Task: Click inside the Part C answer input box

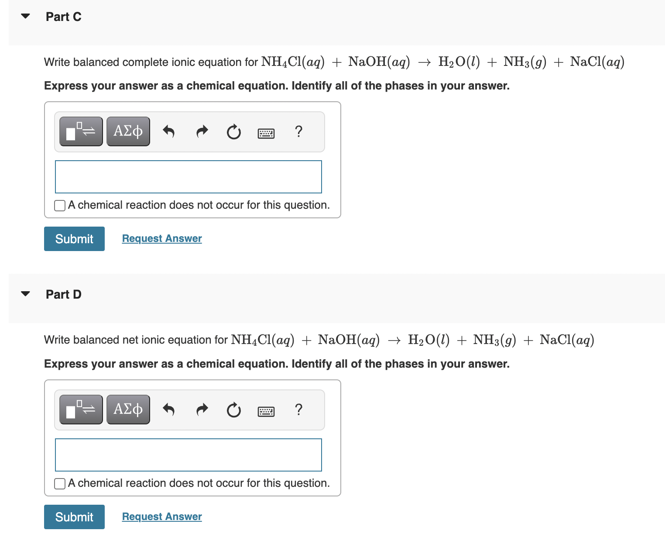Action: [188, 176]
